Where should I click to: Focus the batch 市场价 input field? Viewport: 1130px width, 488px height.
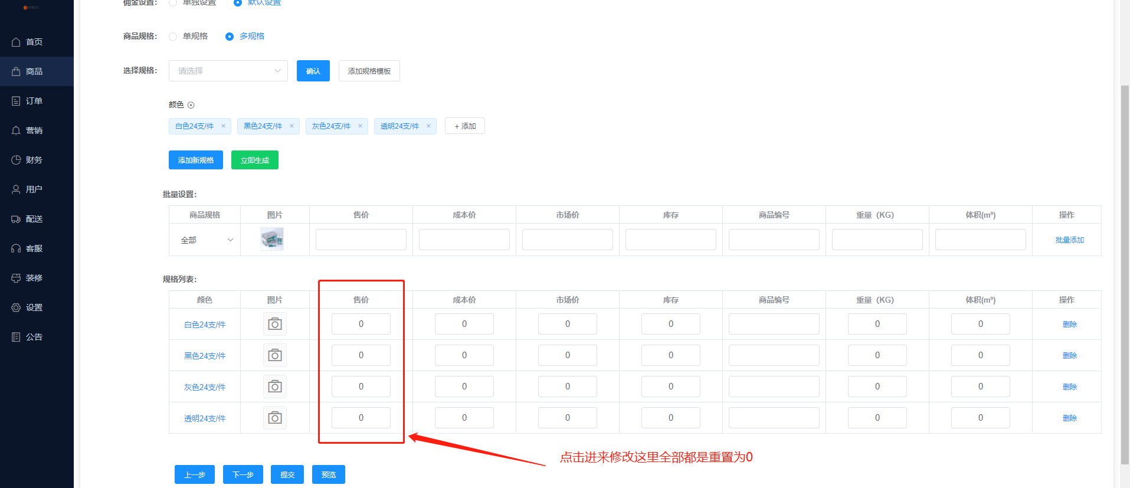point(568,240)
